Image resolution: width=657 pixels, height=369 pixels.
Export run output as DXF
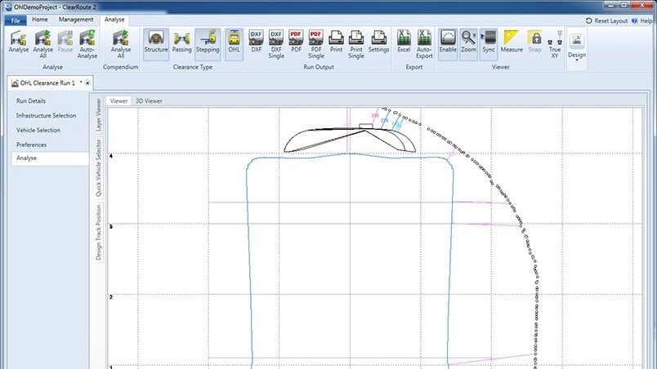pyautogui.click(x=256, y=42)
